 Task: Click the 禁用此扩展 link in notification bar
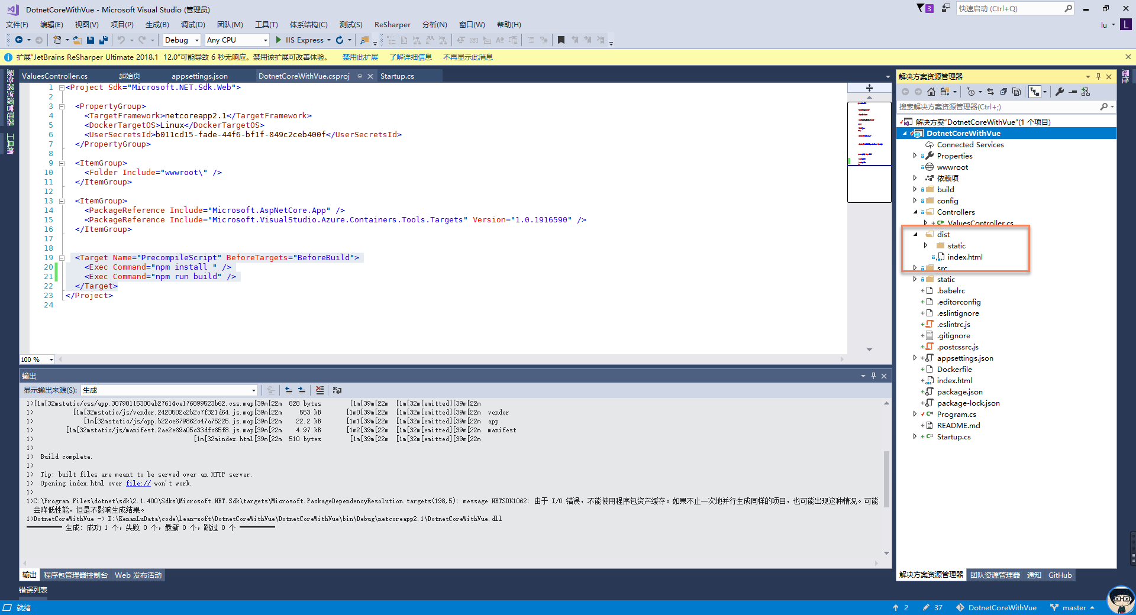(360, 57)
